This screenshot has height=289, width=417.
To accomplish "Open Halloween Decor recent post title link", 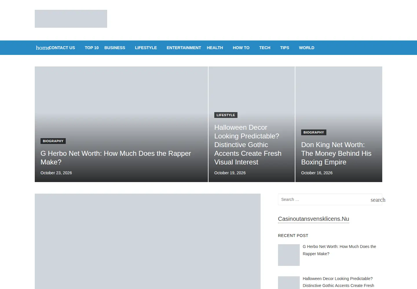I will pos(338,282).
